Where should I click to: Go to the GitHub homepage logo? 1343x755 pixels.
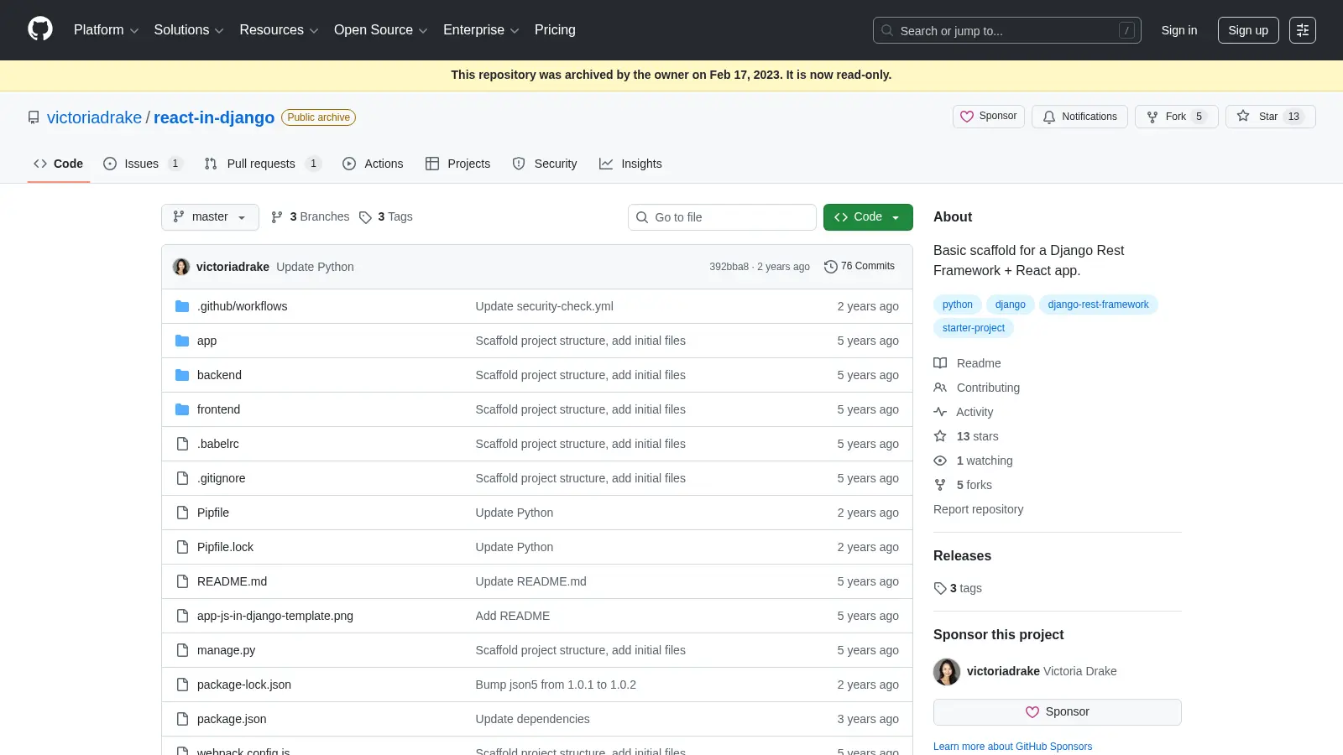click(x=40, y=29)
